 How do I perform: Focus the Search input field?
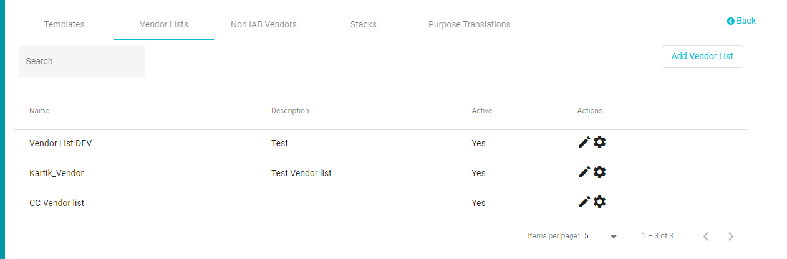tap(82, 61)
